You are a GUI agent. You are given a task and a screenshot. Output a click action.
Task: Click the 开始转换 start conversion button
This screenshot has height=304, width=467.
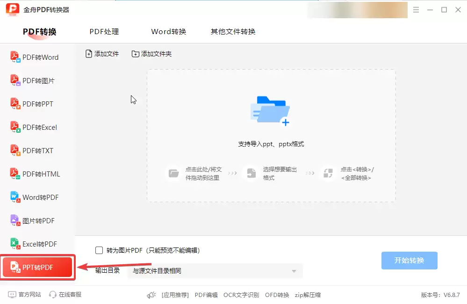pyautogui.click(x=409, y=261)
